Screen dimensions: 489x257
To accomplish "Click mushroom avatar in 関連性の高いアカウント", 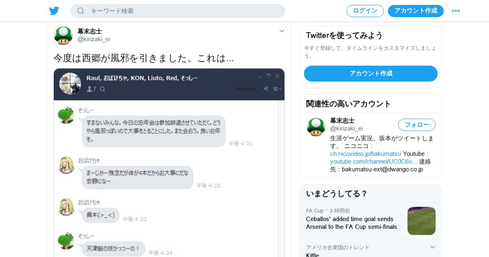I will coord(316,127).
